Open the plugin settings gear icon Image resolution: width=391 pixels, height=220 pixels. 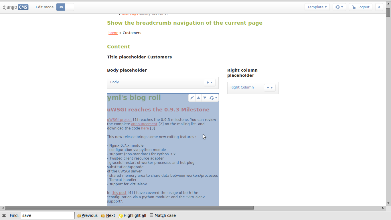[212, 98]
